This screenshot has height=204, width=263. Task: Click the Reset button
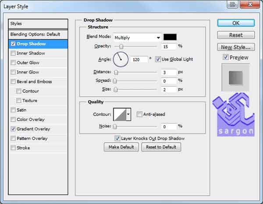click(x=236, y=35)
